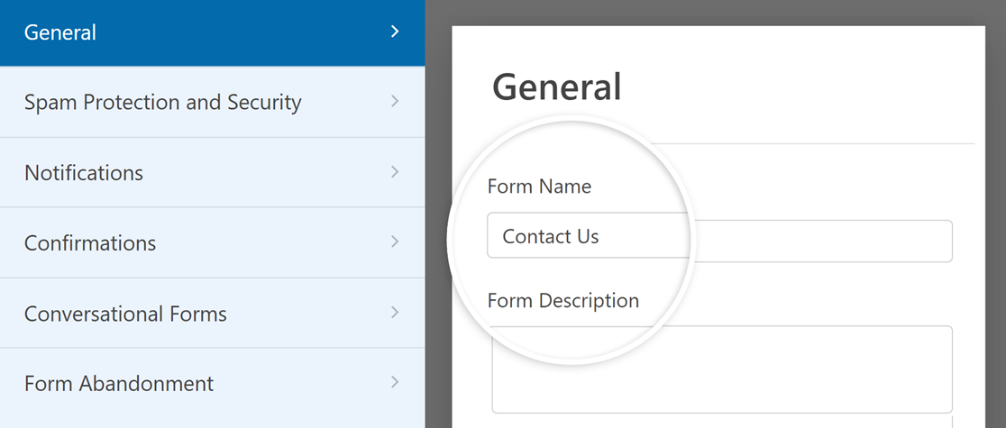
Task: Click the General panel heading
Action: click(x=557, y=87)
